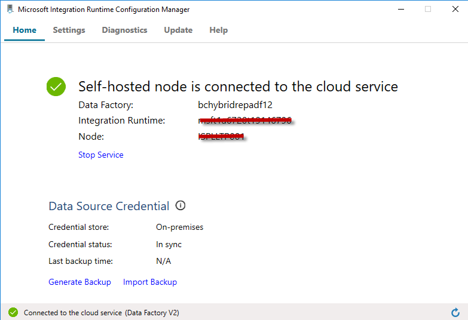Click the status bar green check icon

13,312
